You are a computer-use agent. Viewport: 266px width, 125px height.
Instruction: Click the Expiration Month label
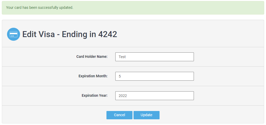(x=93, y=76)
